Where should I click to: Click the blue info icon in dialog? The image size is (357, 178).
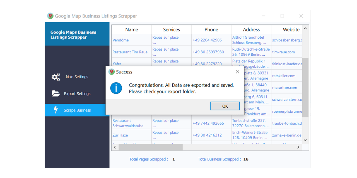pyautogui.click(x=116, y=88)
